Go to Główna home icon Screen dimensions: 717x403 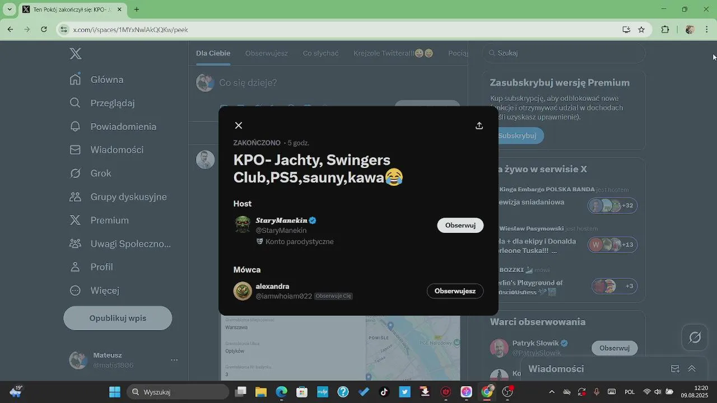76,79
